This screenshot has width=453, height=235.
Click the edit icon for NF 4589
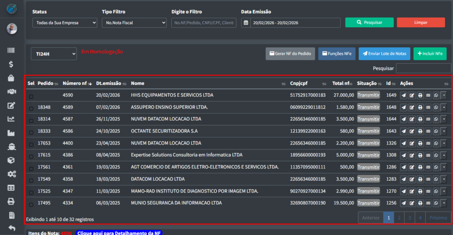412,107
